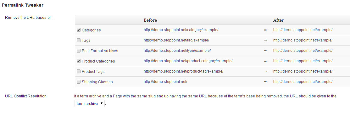Click the arrow icon in Shipping Classes row
The height and width of the screenshot is (115, 350).
pos(265,82)
